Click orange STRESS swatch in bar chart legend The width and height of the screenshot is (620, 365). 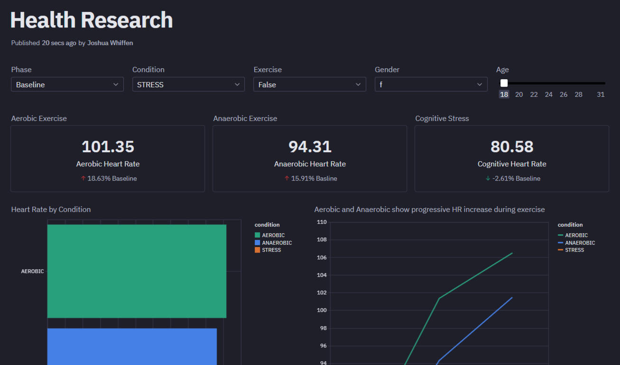(258, 250)
